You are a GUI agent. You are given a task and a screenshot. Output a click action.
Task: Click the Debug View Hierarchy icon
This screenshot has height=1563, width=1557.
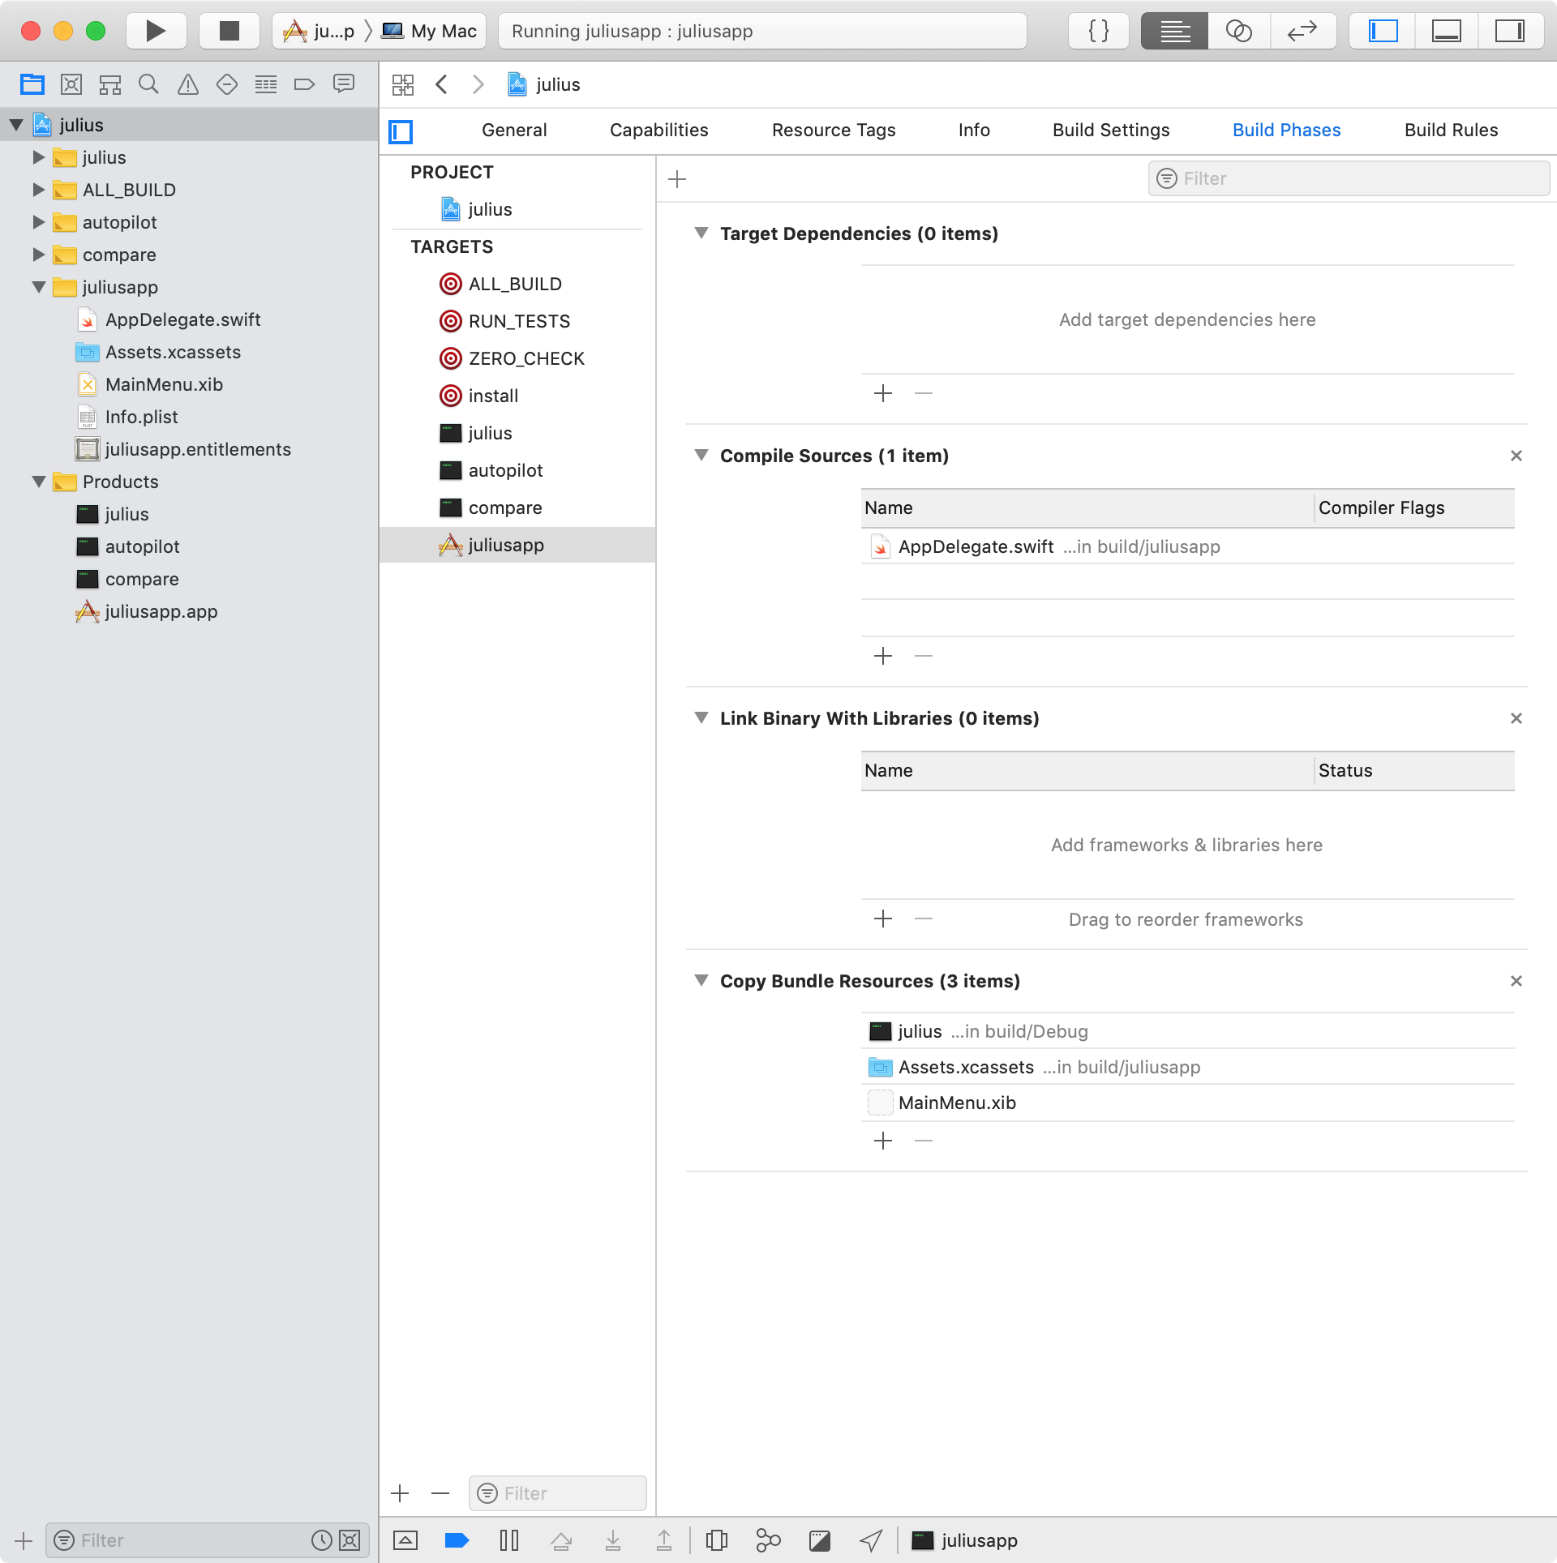[717, 1539]
